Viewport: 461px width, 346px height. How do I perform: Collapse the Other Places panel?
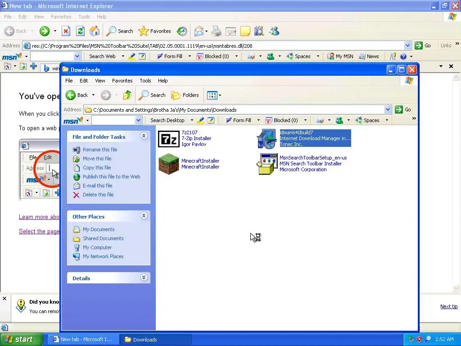[x=144, y=216]
